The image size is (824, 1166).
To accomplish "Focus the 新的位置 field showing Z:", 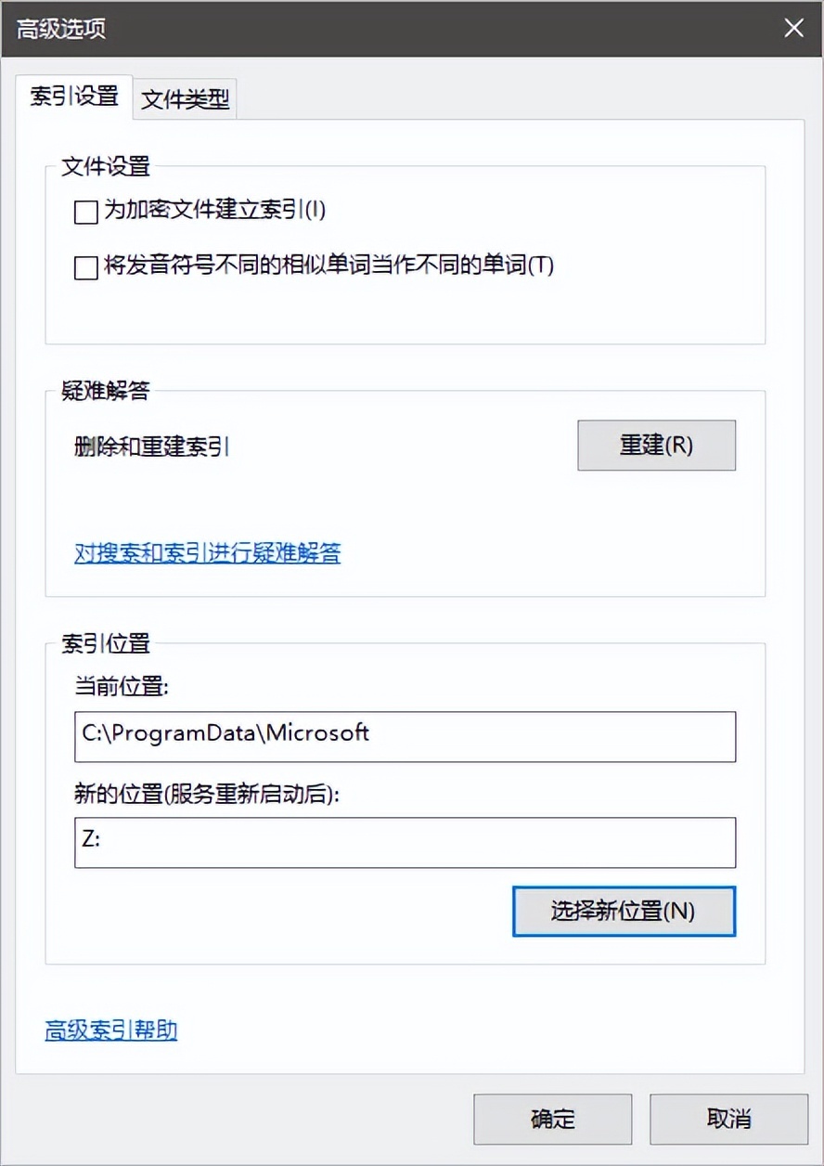I will pyautogui.click(x=405, y=842).
